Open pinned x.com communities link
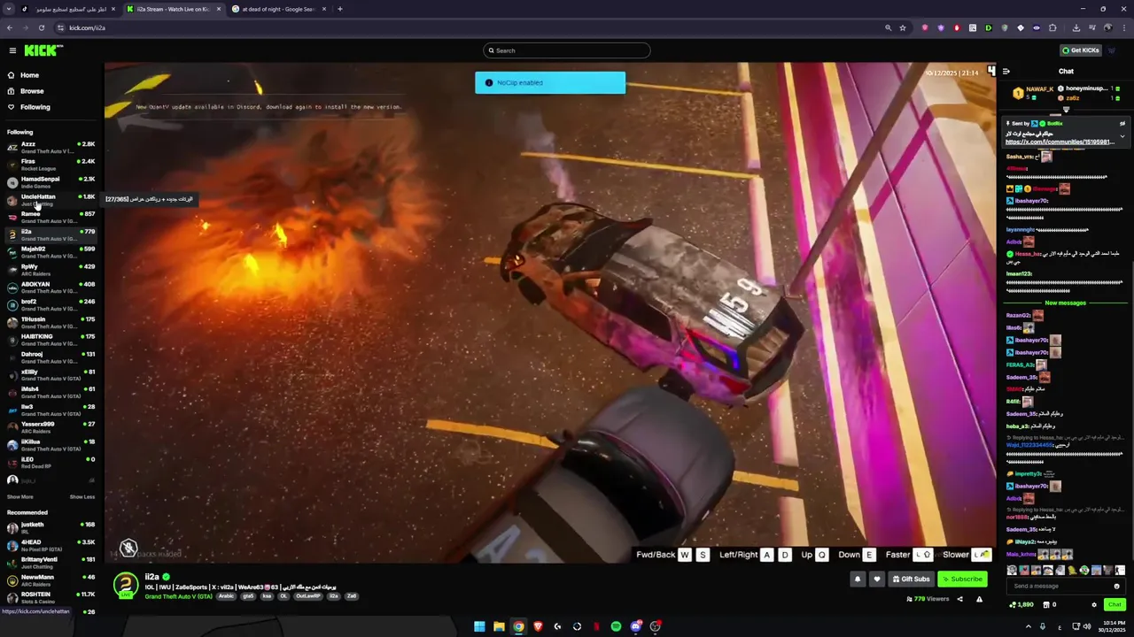 coord(1060,142)
